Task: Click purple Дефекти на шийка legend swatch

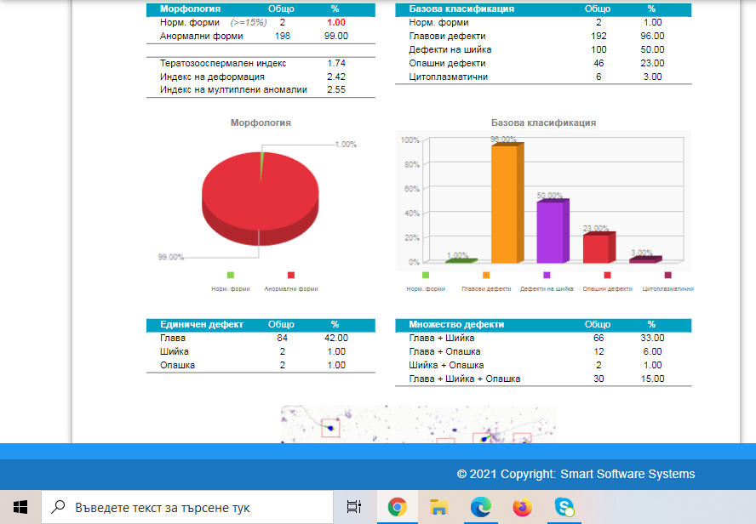Action: pos(547,275)
